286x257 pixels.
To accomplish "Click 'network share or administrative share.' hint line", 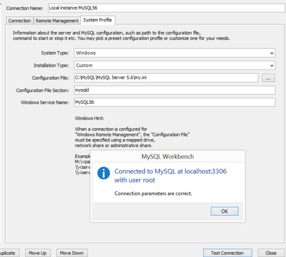I will point(113,146).
